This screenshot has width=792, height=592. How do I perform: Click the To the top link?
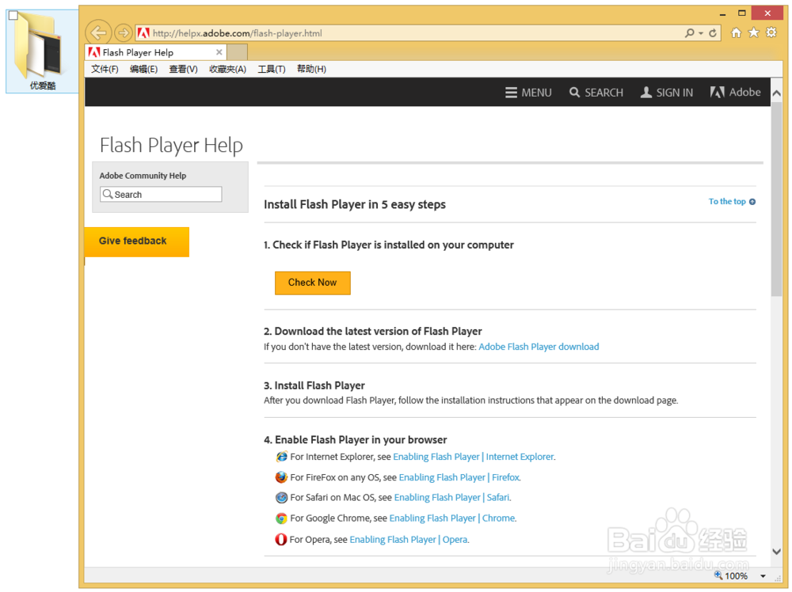732,201
